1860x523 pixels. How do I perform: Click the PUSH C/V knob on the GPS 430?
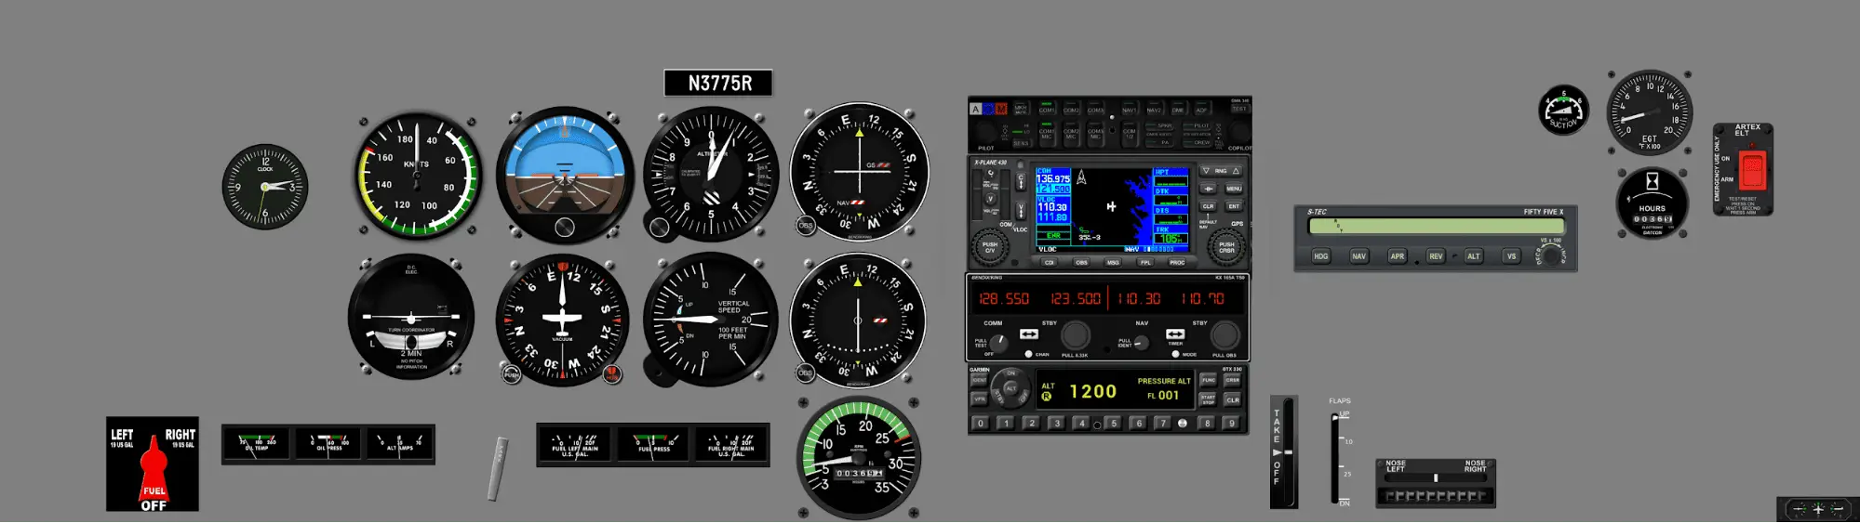990,247
